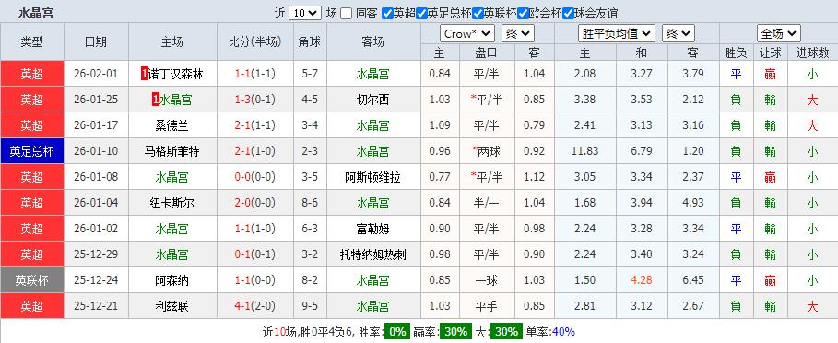Click the 比分(半场) column header

coord(255,41)
